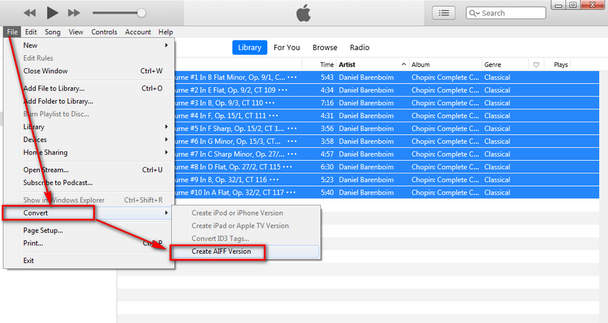Open the Controls menu
The height and width of the screenshot is (323, 608).
pos(104,32)
